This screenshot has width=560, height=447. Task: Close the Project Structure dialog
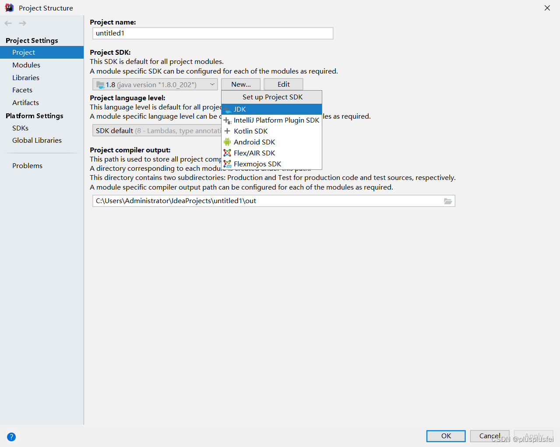[547, 8]
